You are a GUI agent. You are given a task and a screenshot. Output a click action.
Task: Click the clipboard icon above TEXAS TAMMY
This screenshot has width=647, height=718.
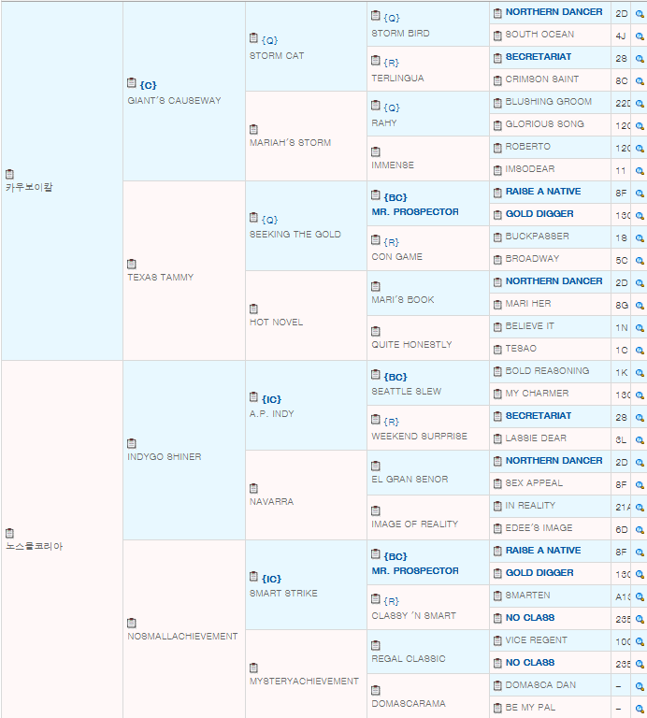pos(132,264)
